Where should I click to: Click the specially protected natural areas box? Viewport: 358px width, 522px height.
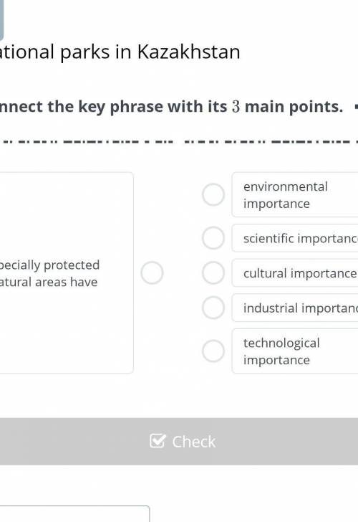click(67, 273)
